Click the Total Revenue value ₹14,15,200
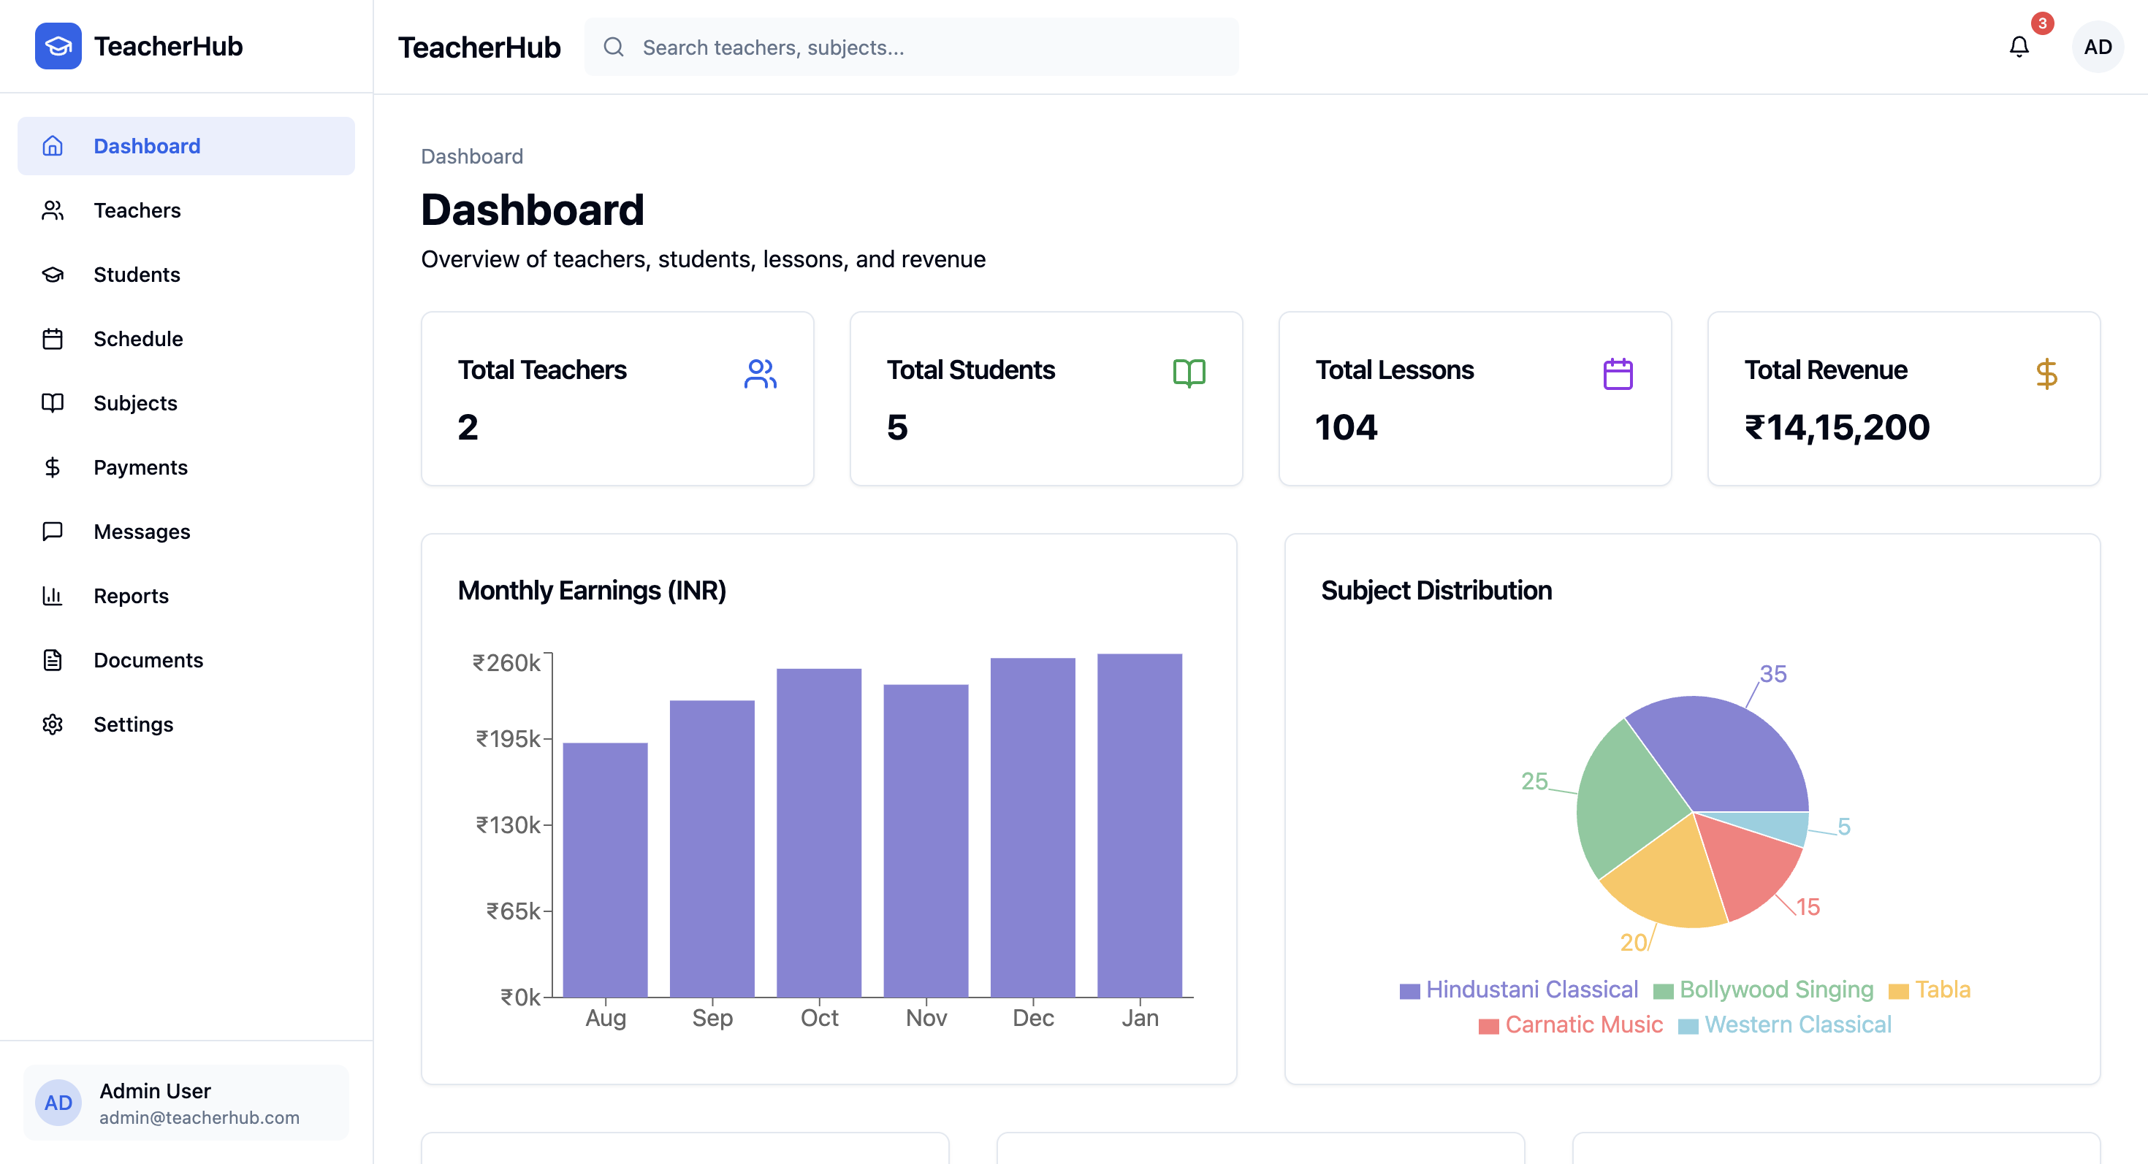The image size is (2148, 1164). tap(1836, 427)
